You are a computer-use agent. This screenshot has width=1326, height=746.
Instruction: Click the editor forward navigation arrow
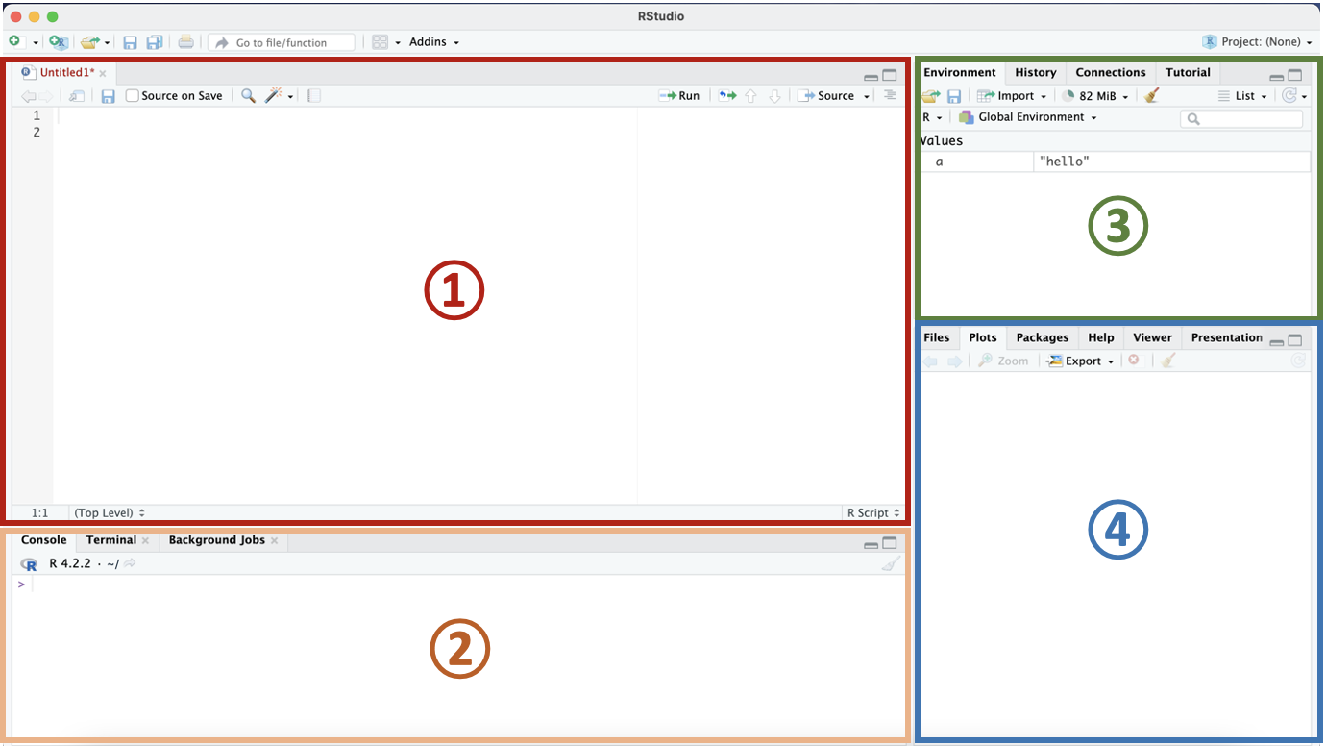[46, 96]
